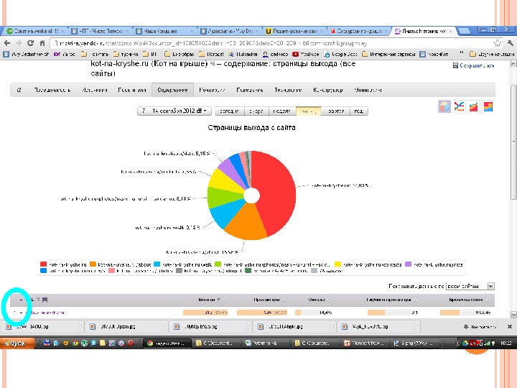This screenshot has width=517, height=388.
Task: Click the help icon next to Отказы
Action: coord(329,300)
